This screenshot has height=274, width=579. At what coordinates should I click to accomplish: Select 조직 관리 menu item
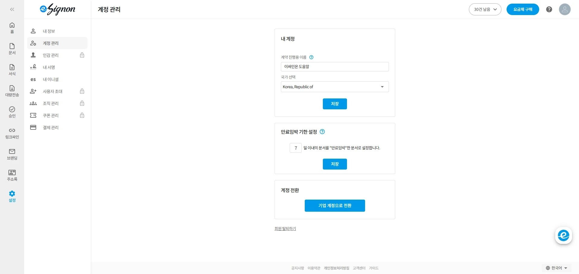[57, 103]
